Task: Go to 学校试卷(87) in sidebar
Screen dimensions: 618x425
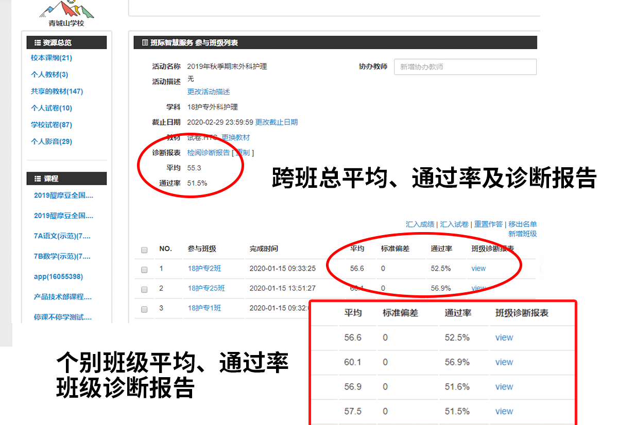Action: [x=51, y=125]
